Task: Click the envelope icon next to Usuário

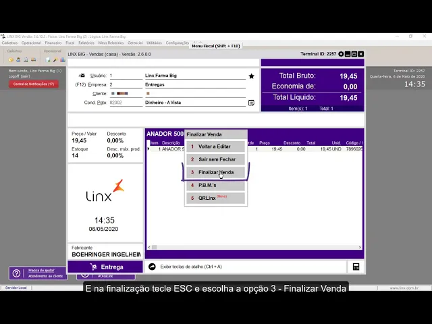Action: 82,76
